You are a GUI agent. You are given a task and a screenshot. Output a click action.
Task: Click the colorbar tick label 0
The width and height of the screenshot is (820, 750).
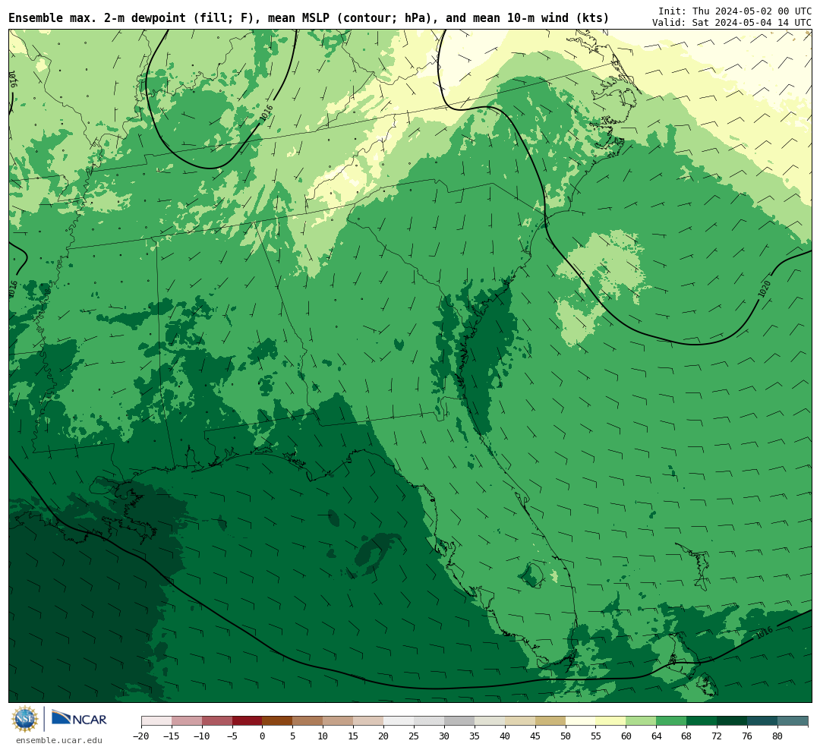262,736
